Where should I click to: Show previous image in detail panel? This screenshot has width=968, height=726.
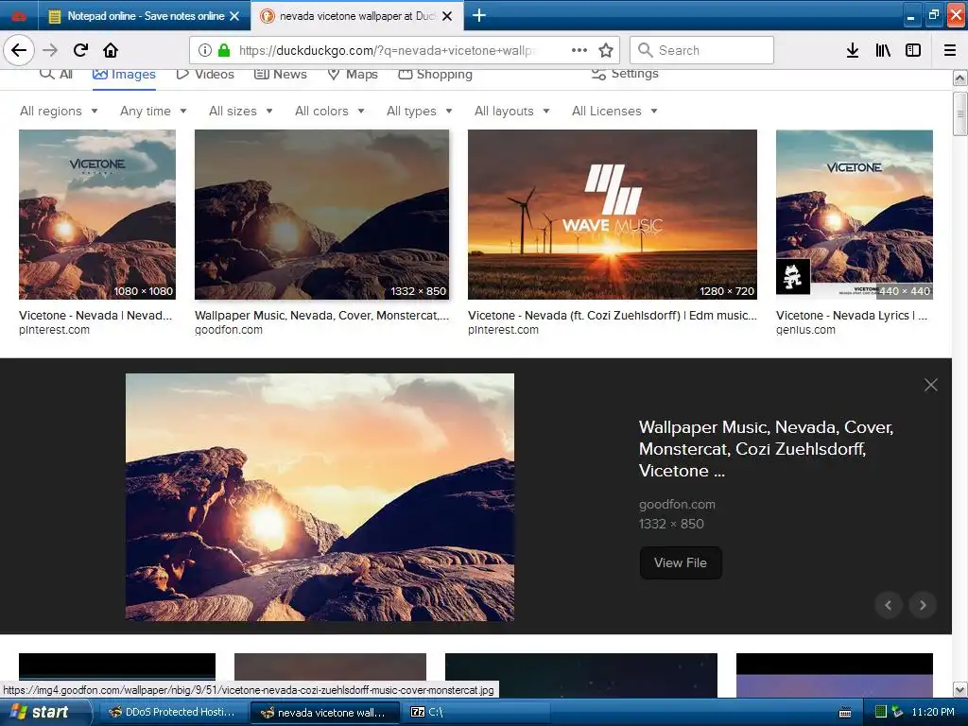coord(889,605)
